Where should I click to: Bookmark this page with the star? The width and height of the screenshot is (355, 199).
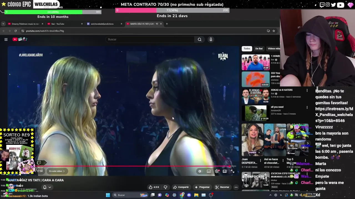coord(274,31)
